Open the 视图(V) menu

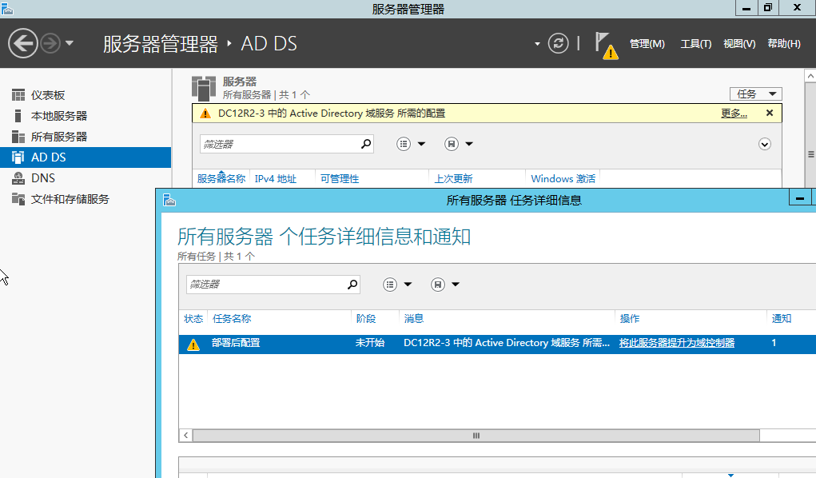[x=739, y=44]
